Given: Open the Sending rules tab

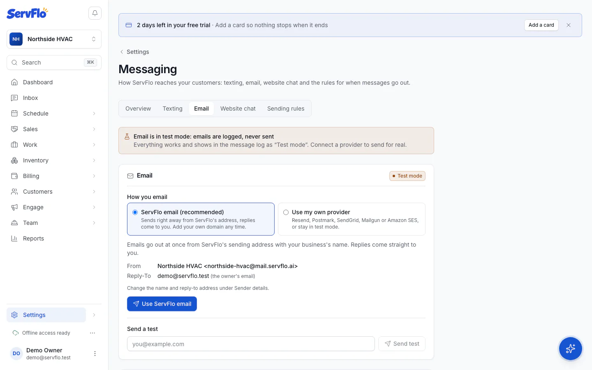Looking at the screenshot, I should tap(286, 109).
